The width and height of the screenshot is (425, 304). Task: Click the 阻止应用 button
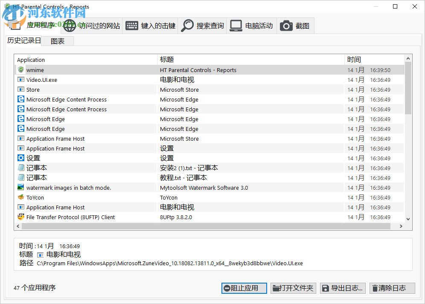click(244, 288)
